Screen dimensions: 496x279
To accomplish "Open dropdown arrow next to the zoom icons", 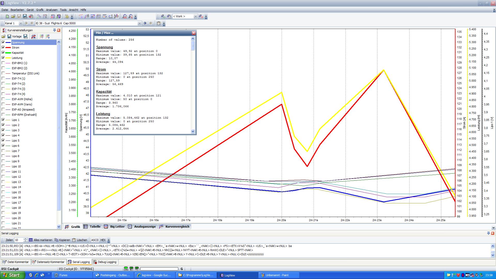I will click(135, 17).
